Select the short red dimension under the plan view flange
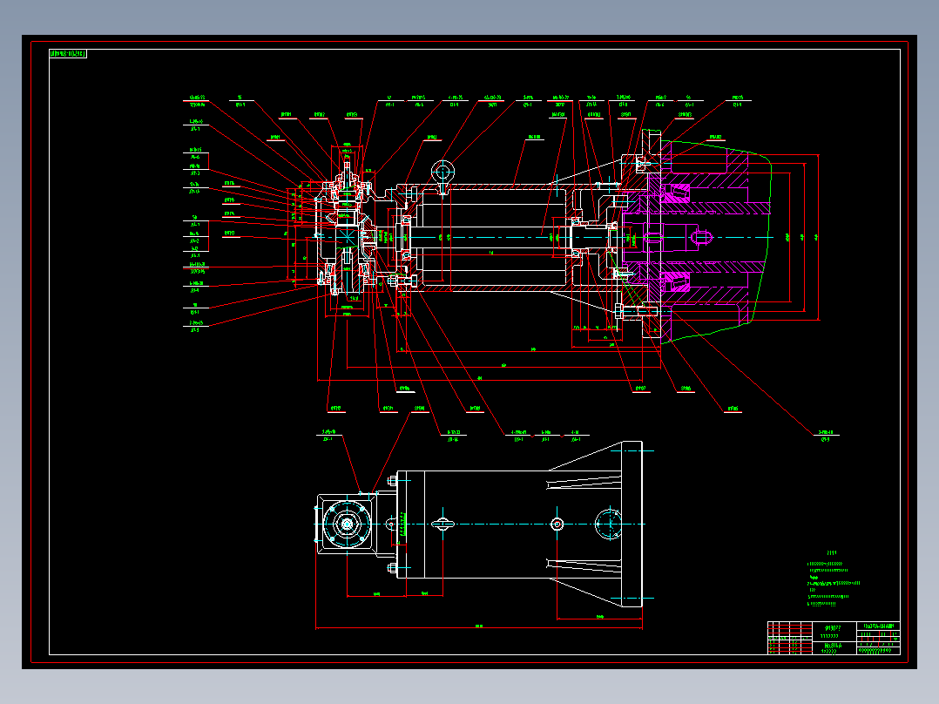The width and height of the screenshot is (939, 704). pos(599,617)
